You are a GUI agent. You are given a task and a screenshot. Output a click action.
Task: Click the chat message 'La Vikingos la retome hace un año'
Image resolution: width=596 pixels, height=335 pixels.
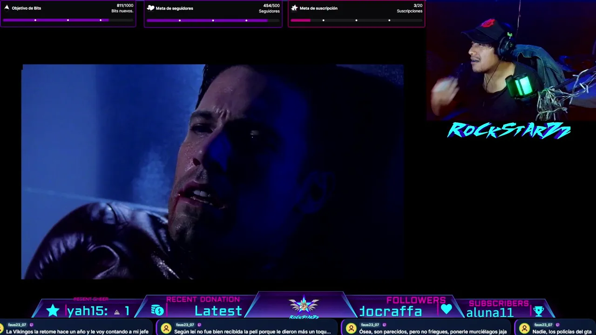click(77, 332)
